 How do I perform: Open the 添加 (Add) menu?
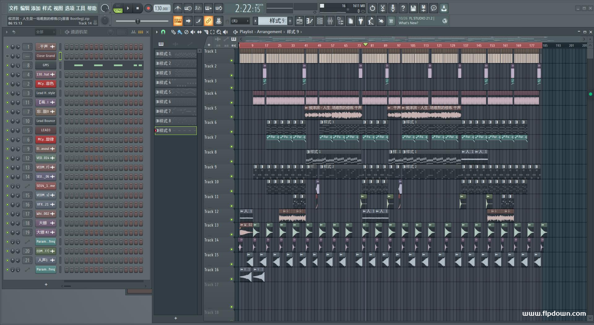coord(36,8)
